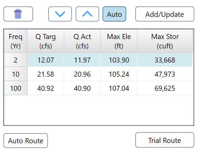This screenshot has height=151, width=197.
Task: Select the 69,625 max storage cell
Action: click(165, 88)
